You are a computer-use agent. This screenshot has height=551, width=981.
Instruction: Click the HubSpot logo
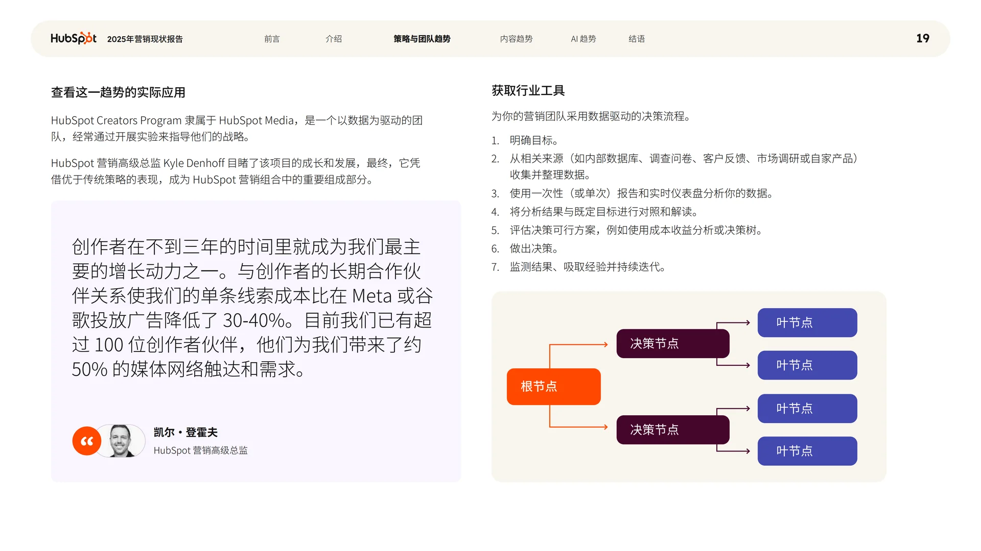pos(73,38)
